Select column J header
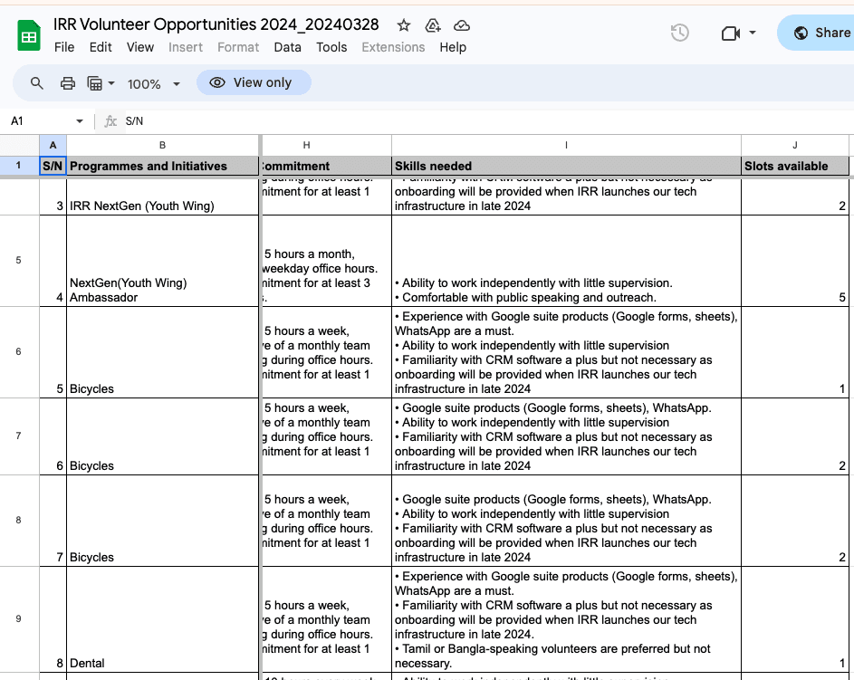Screen dimensions: 854x680 [795, 145]
